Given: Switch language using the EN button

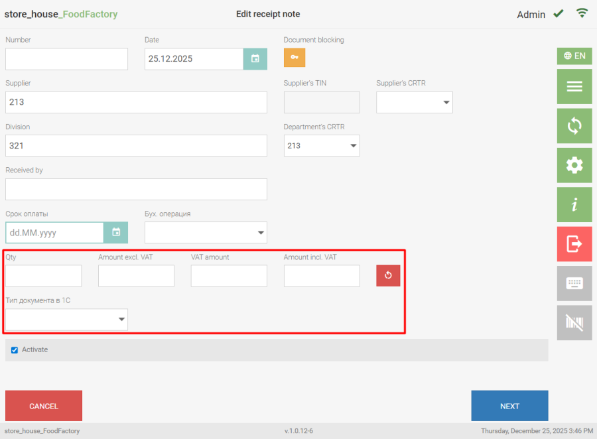Looking at the screenshot, I should tap(574, 56).
